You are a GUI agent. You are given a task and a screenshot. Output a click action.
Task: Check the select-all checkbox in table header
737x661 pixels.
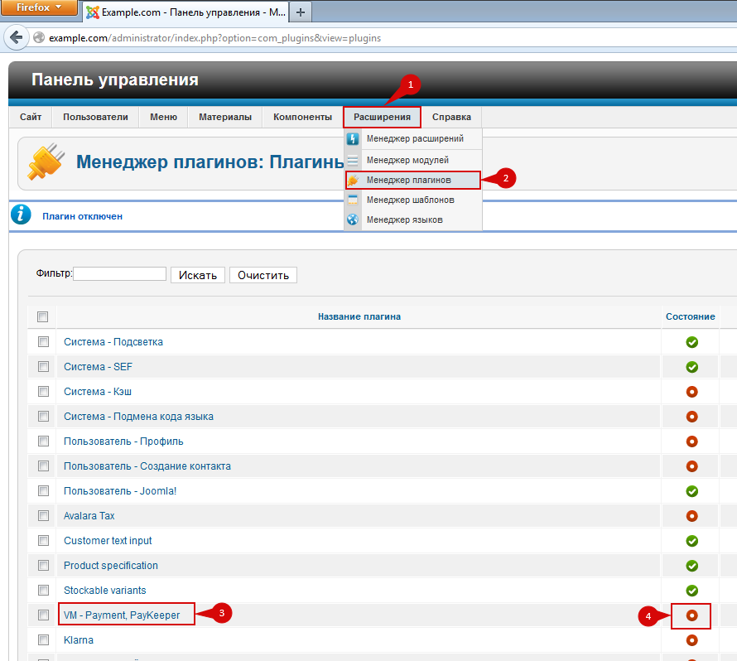coord(43,316)
